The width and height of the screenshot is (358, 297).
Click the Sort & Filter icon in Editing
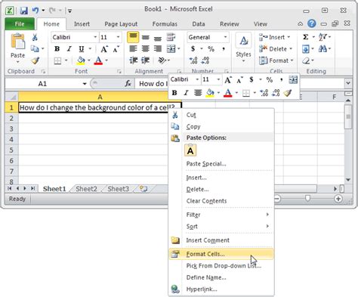tap(323, 37)
